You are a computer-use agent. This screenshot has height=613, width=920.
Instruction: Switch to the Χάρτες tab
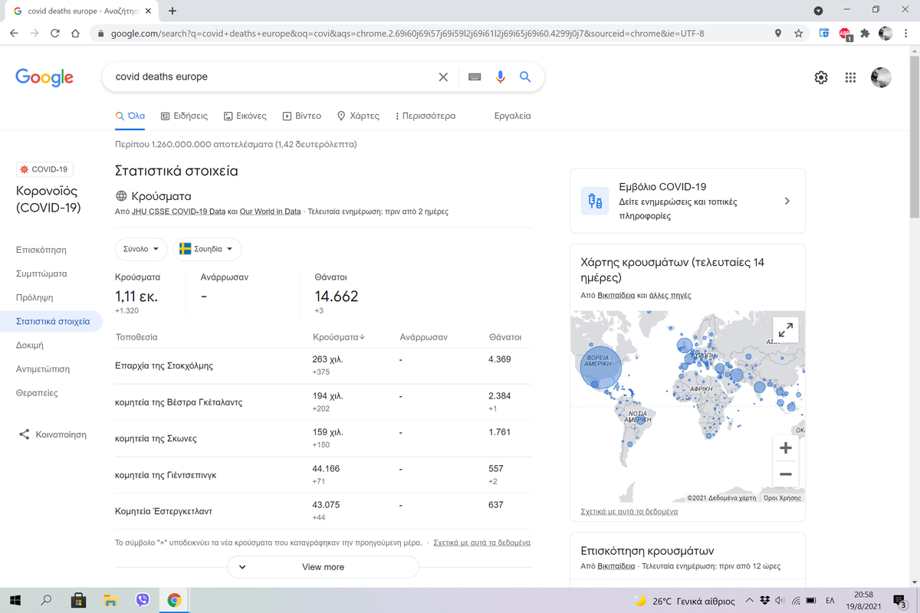pos(358,116)
